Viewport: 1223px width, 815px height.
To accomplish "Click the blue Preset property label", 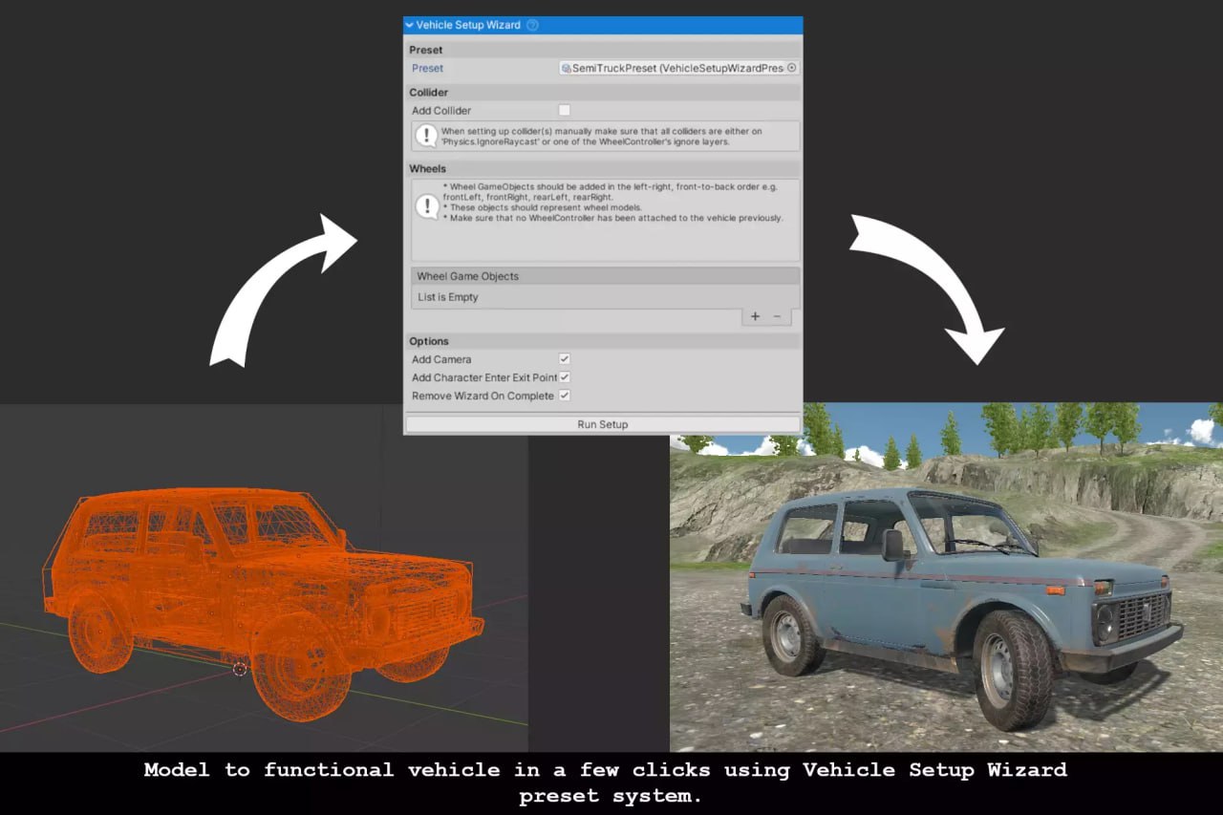I will 427,68.
